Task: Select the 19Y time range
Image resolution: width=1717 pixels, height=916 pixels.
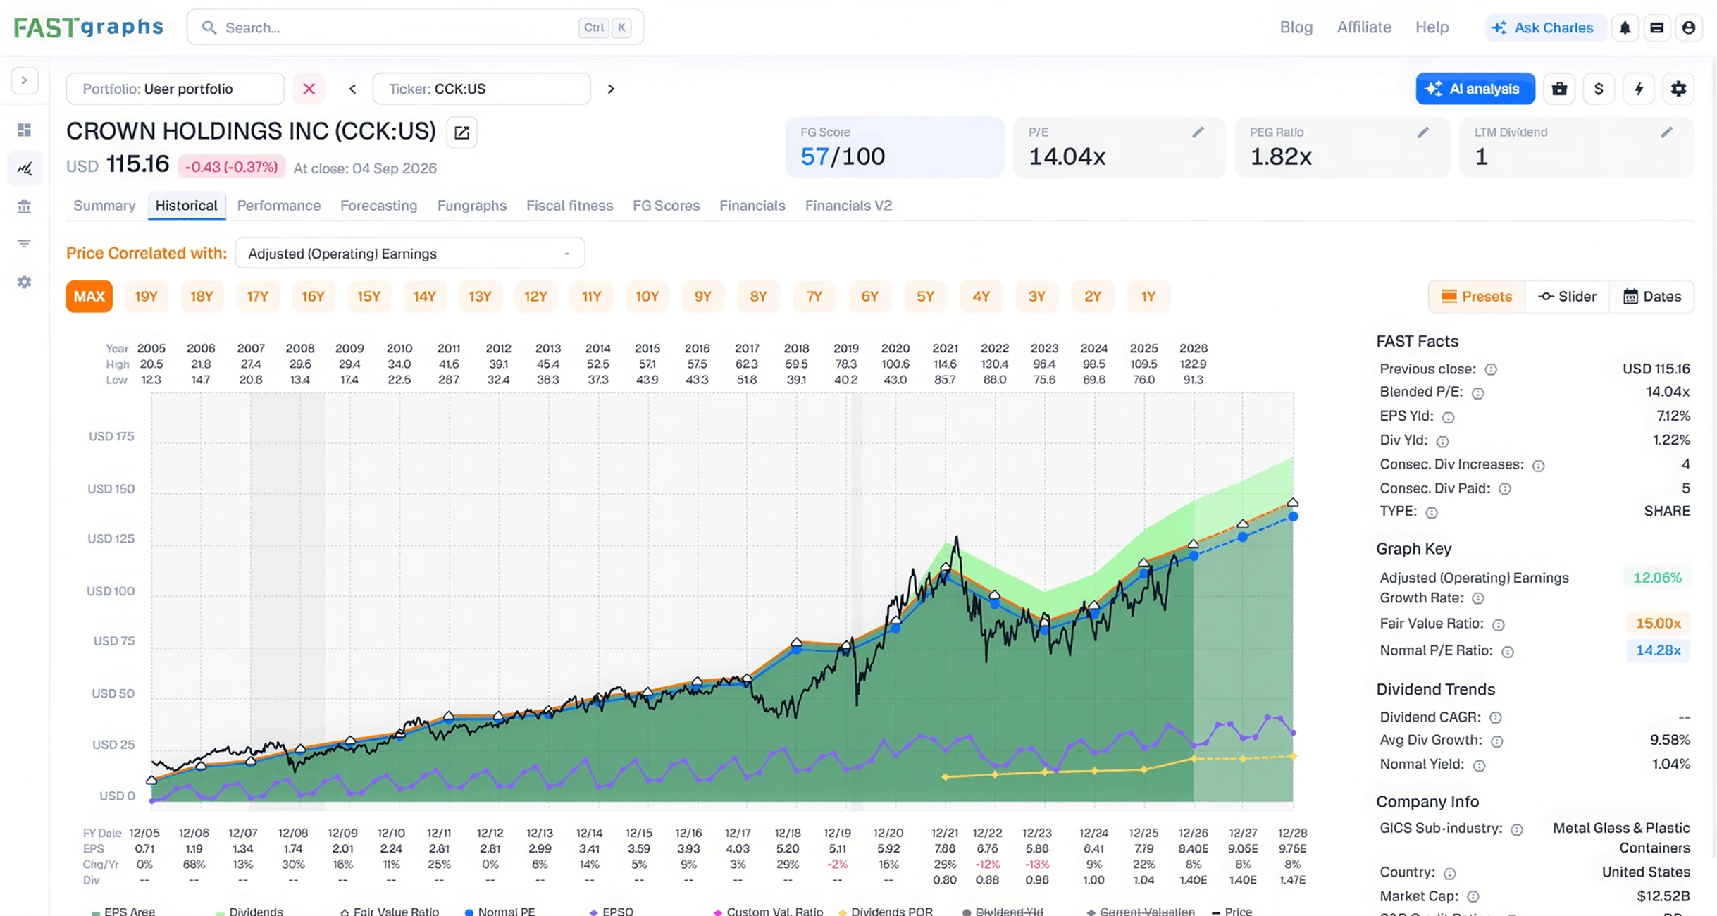Action: [x=146, y=297]
